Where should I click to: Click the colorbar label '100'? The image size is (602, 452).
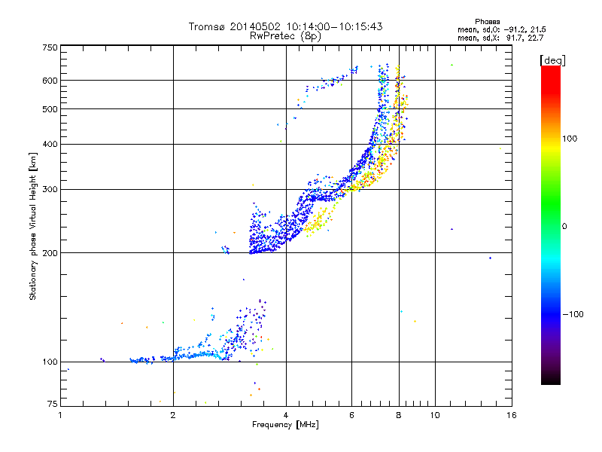[570, 139]
